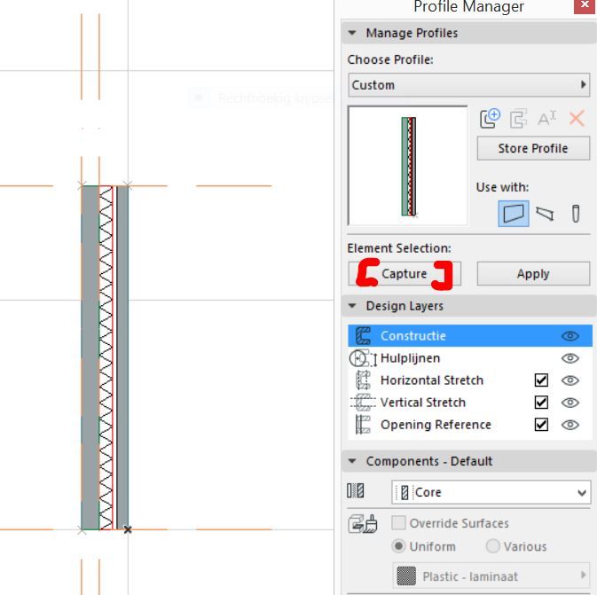This screenshot has width=597, height=595.
Task: Hide the Horizontal Stretch layer eye
Action: [570, 380]
